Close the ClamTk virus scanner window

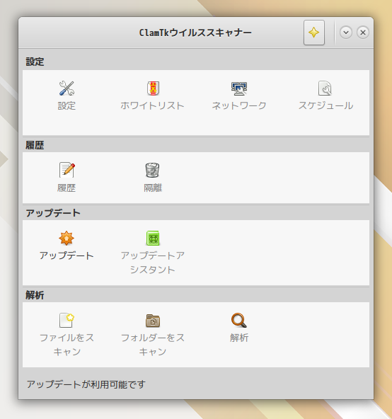(x=362, y=33)
